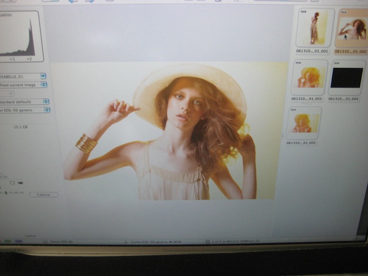
Task: Click the file name label '061310..._01_005'
Action: [x=301, y=143]
